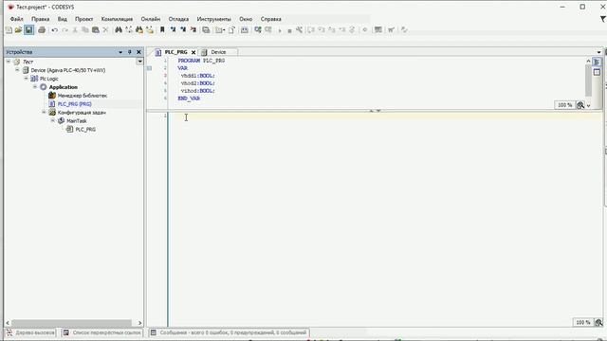Screen dimensions: 607x341
Task: Collapse the Plc Logic tree node
Action: point(26,79)
